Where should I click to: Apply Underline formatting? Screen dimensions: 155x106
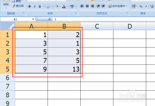point(40,6)
